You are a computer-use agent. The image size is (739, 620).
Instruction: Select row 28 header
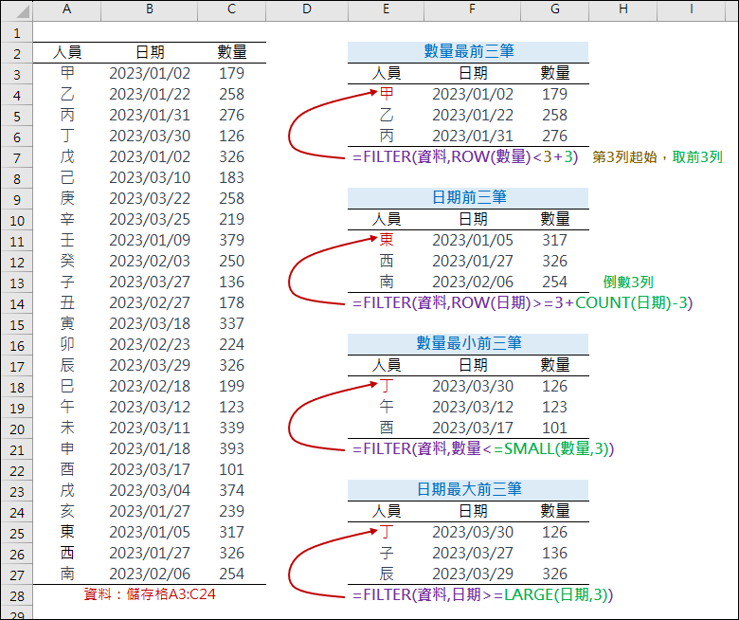pyautogui.click(x=17, y=595)
